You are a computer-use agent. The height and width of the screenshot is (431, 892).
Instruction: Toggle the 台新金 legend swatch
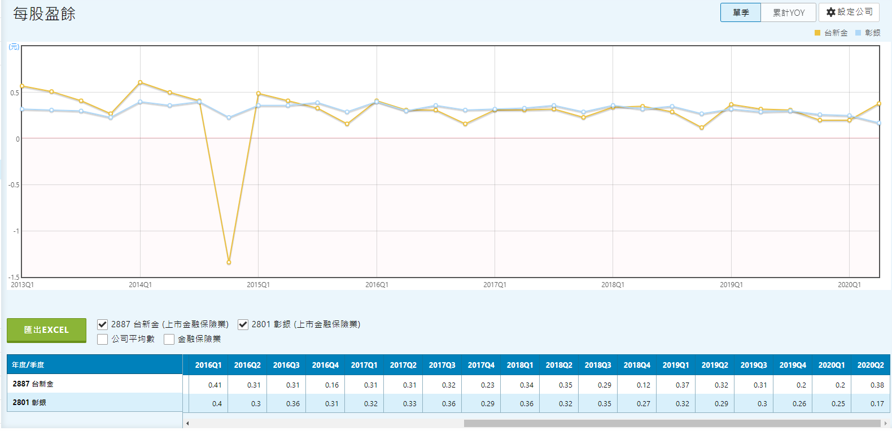[x=817, y=33]
